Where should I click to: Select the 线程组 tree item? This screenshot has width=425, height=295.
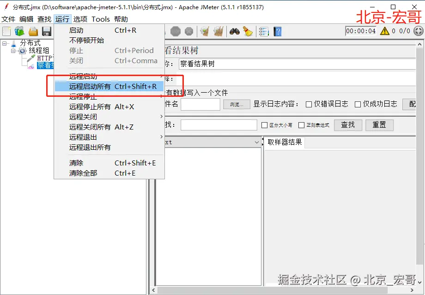39,51
